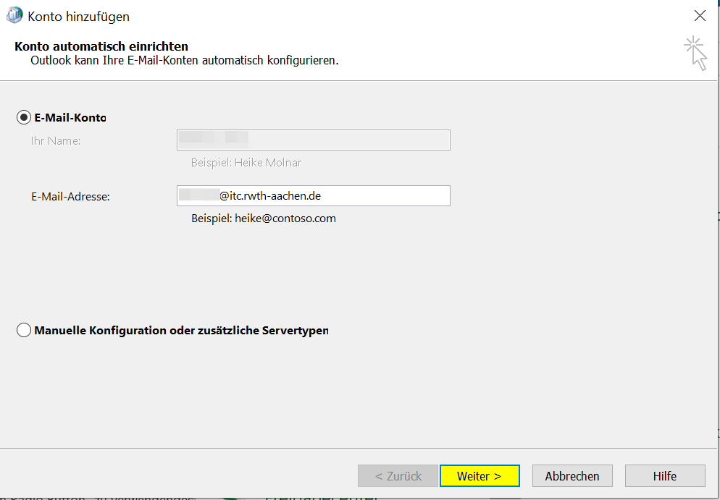The width and height of the screenshot is (720, 500).
Task: Click the disabled Zurück button
Action: 398,475
